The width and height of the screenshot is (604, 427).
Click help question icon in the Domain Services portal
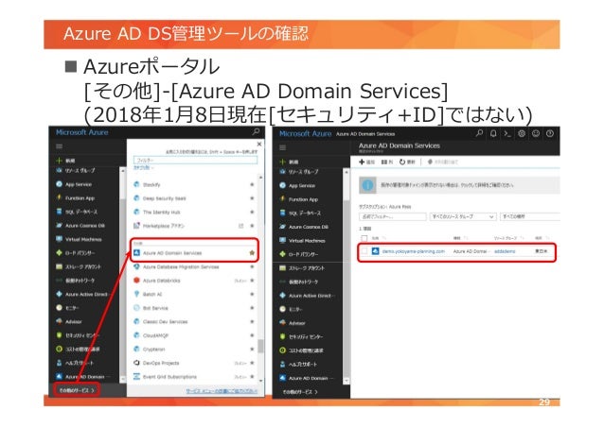tap(550, 133)
